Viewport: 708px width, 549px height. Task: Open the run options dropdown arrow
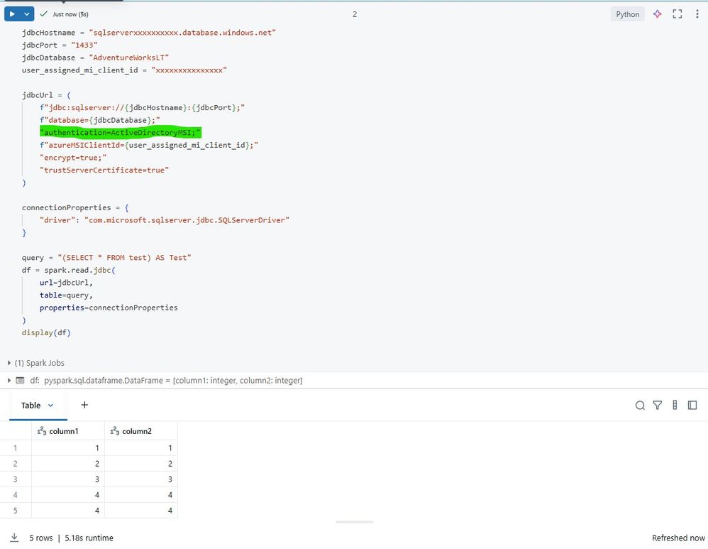[x=27, y=14]
